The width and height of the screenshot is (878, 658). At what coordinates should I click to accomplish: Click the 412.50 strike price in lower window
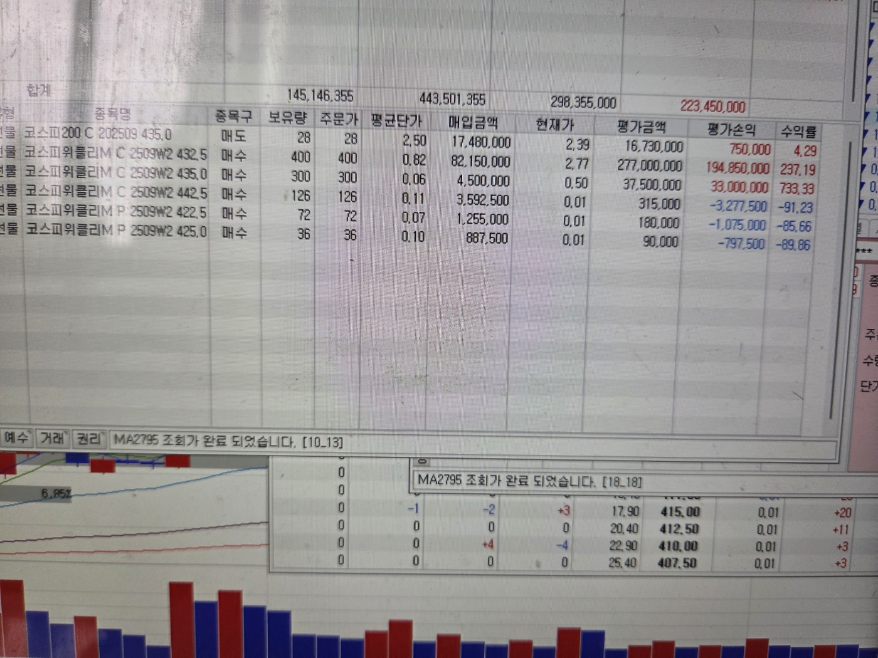point(679,529)
